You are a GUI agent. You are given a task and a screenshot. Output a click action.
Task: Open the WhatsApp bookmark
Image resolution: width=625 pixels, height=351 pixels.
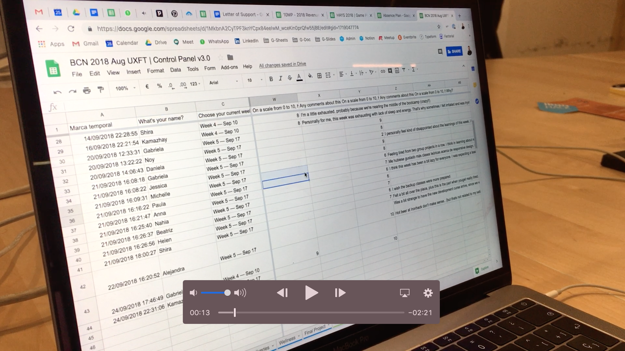point(215,42)
